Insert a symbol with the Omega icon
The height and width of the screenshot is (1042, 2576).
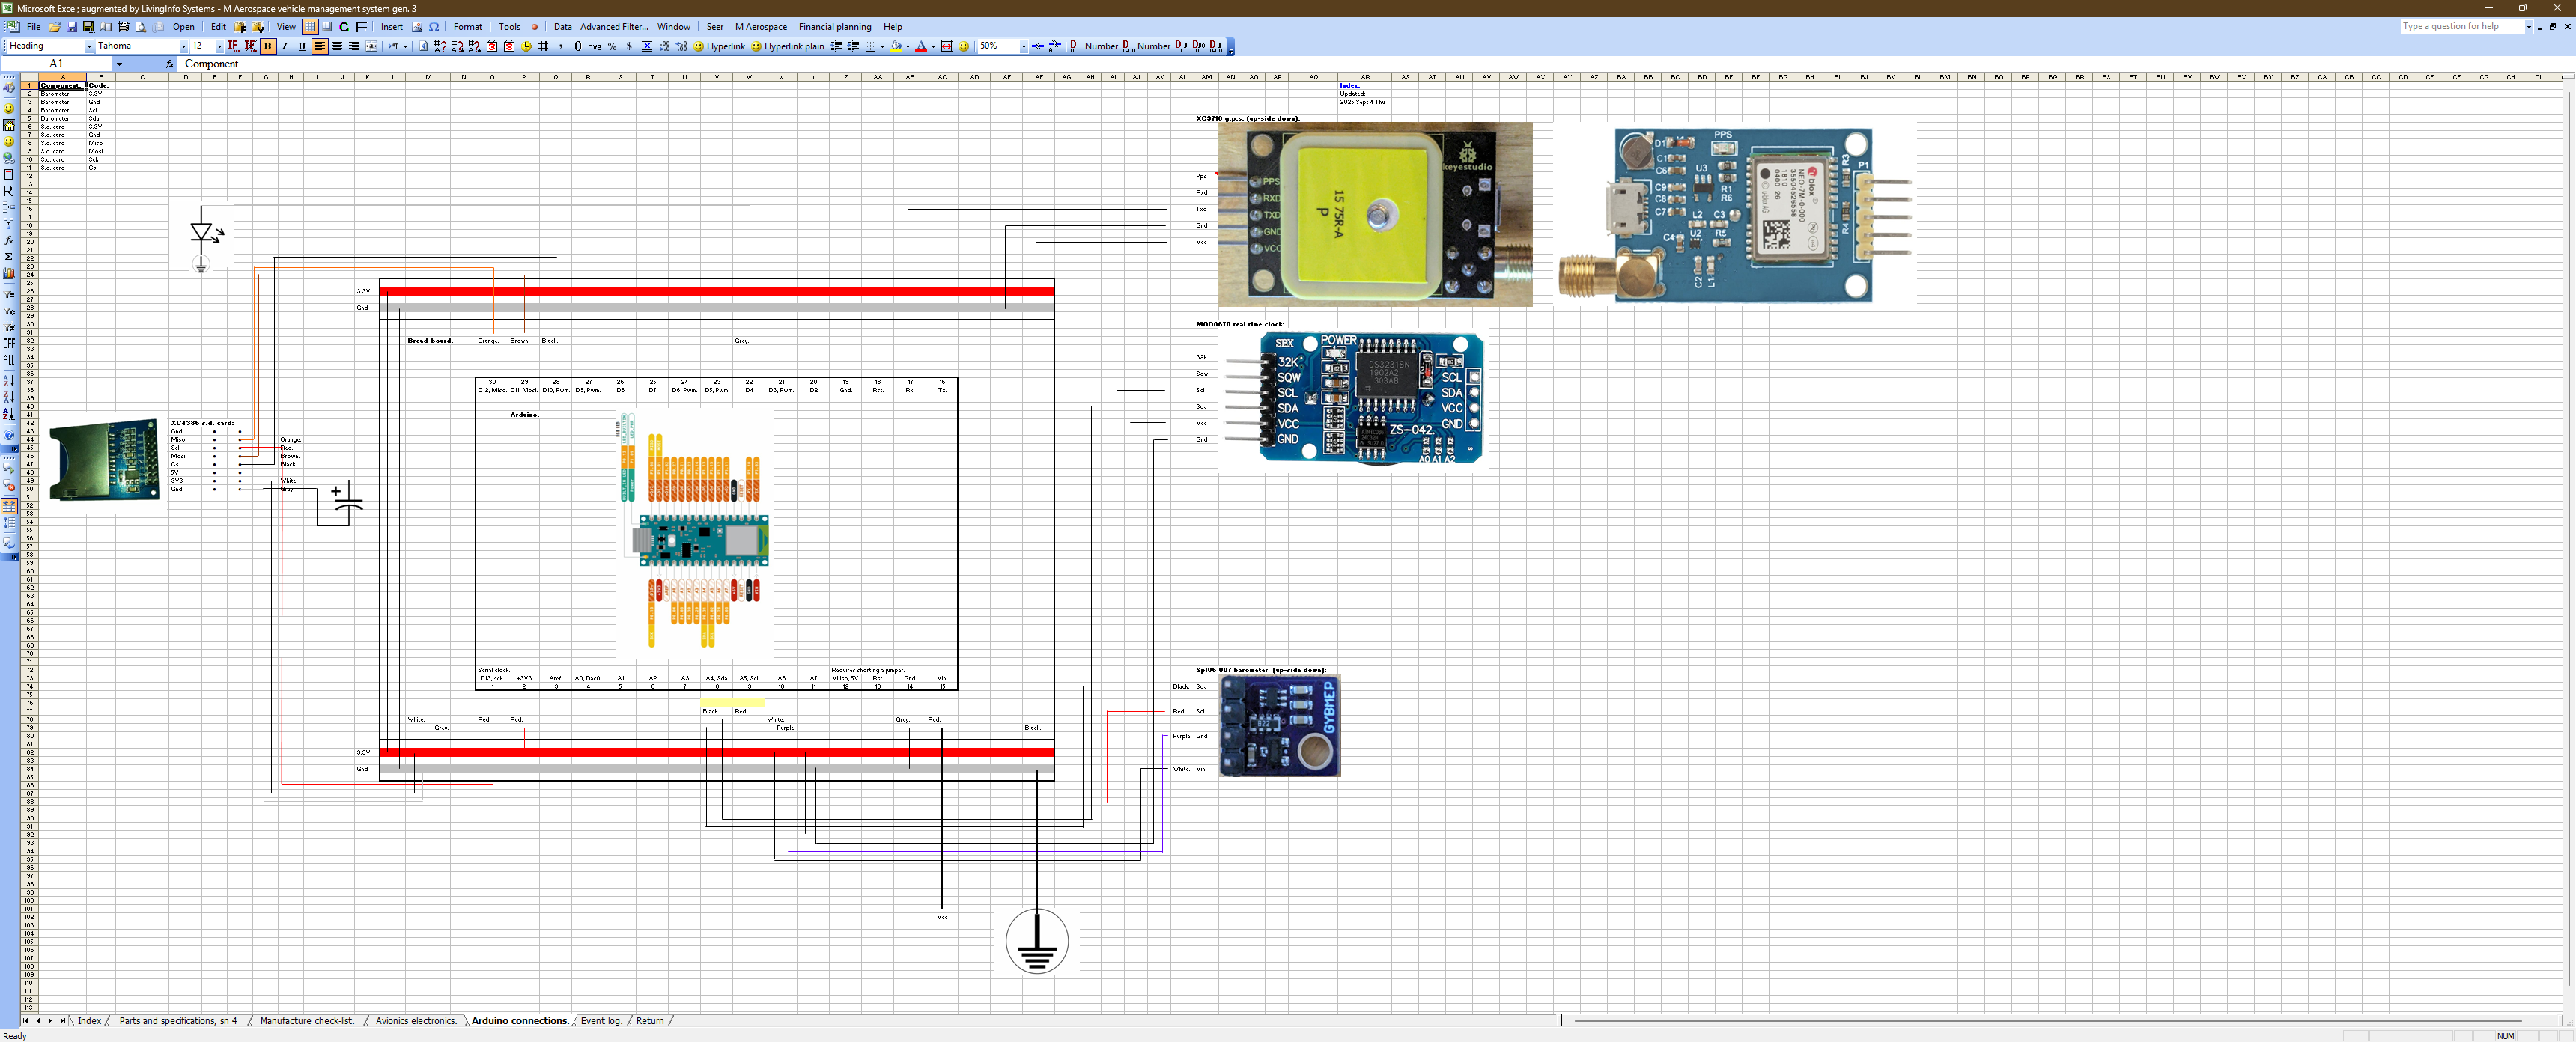[x=434, y=27]
